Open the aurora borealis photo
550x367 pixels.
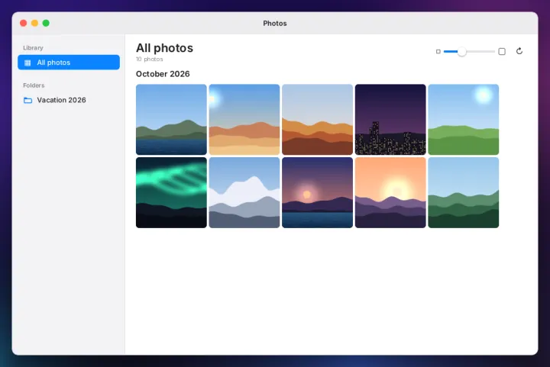pyautogui.click(x=171, y=192)
